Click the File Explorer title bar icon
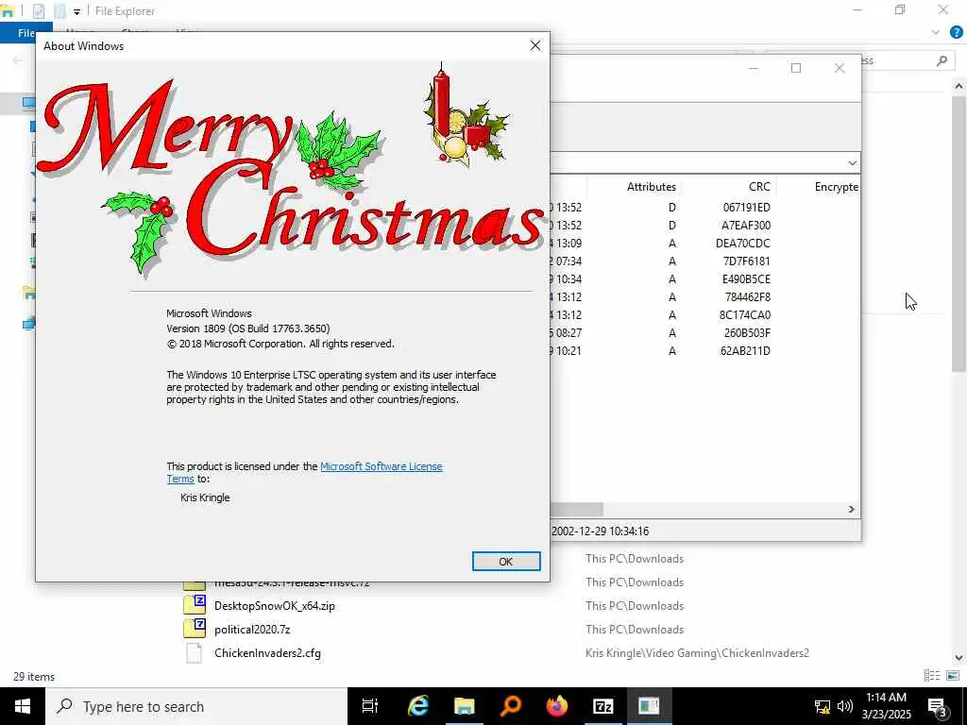The height and width of the screenshot is (725, 967). click(7, 10)
